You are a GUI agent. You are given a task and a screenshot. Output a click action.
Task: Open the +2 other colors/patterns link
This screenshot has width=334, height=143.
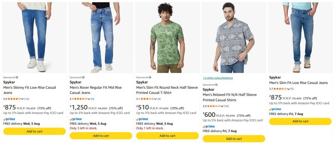pyautogui.click(x=218, y=78)
